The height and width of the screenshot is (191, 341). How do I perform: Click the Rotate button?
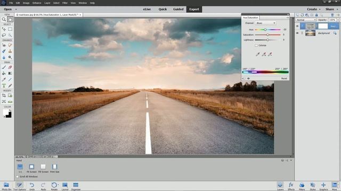pyautogui.click(x=54, y=186)
